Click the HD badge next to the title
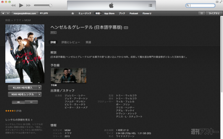Image resolution: width=223 pixels, height=139 pixels. [126, 28]
